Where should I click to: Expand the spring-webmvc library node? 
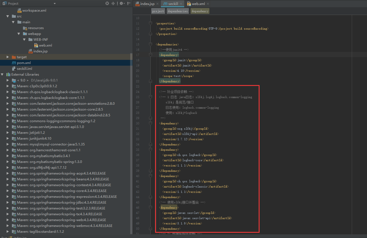[8, 226]
